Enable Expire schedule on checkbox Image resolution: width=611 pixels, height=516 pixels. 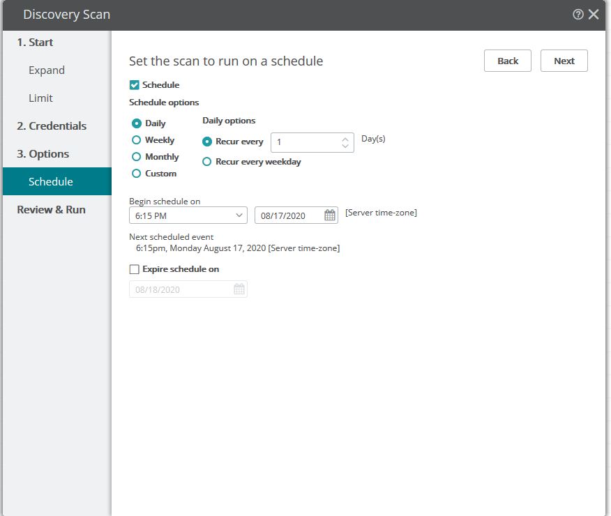point(134,269)
